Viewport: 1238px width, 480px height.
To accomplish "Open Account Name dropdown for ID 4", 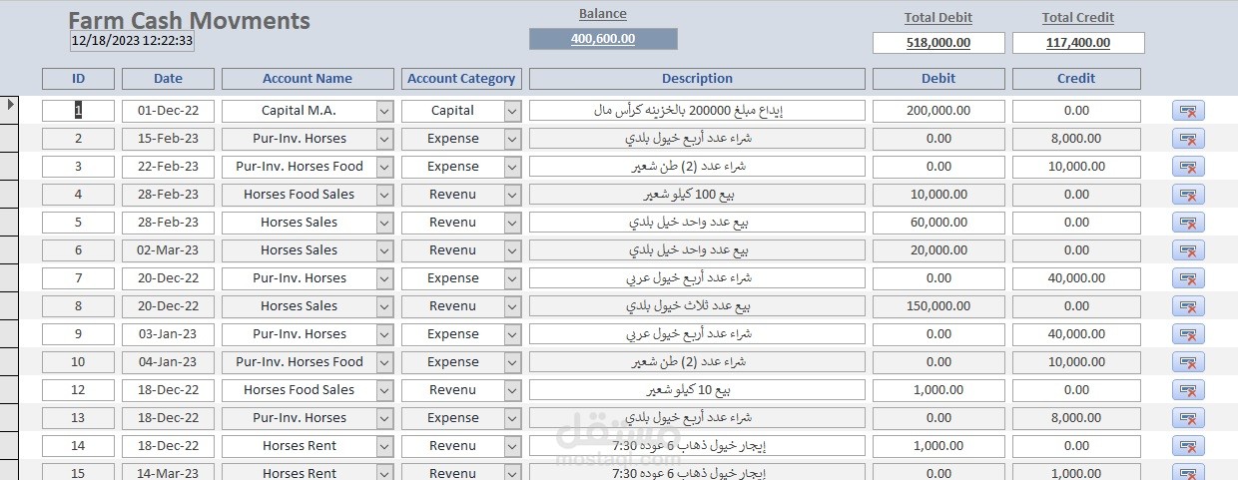I will click(384, 195).
